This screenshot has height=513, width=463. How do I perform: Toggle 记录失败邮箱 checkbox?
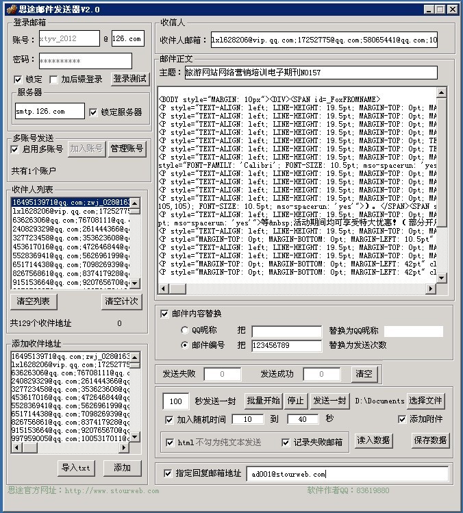point(286,442)
